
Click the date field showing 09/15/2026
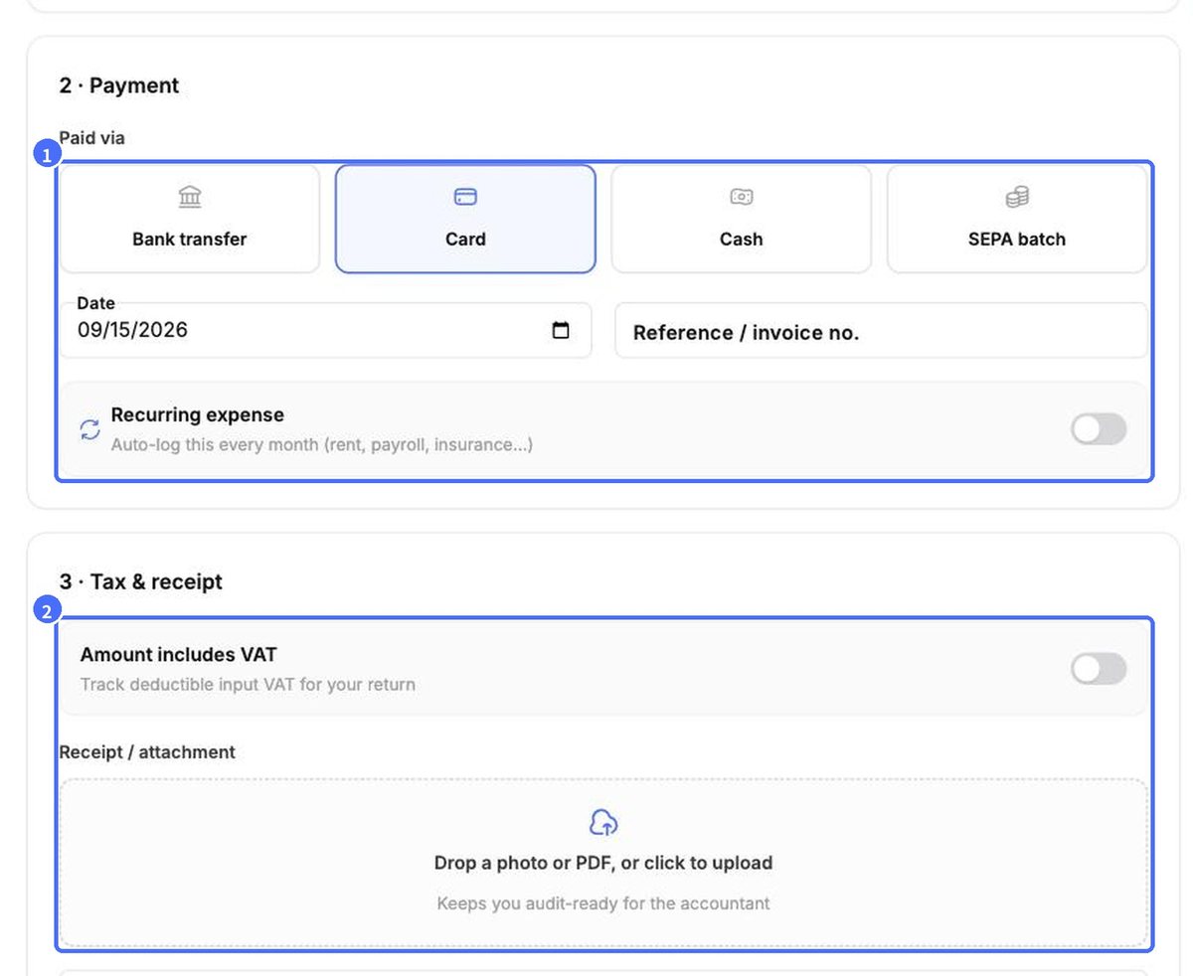[x=325, y=330]
